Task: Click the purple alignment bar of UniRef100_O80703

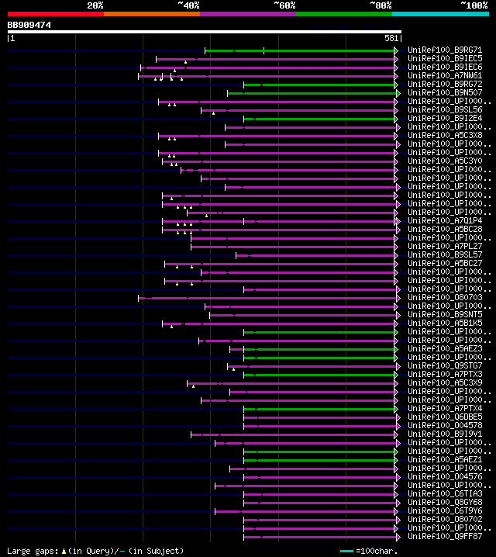Action: click(x=267, y=298)
